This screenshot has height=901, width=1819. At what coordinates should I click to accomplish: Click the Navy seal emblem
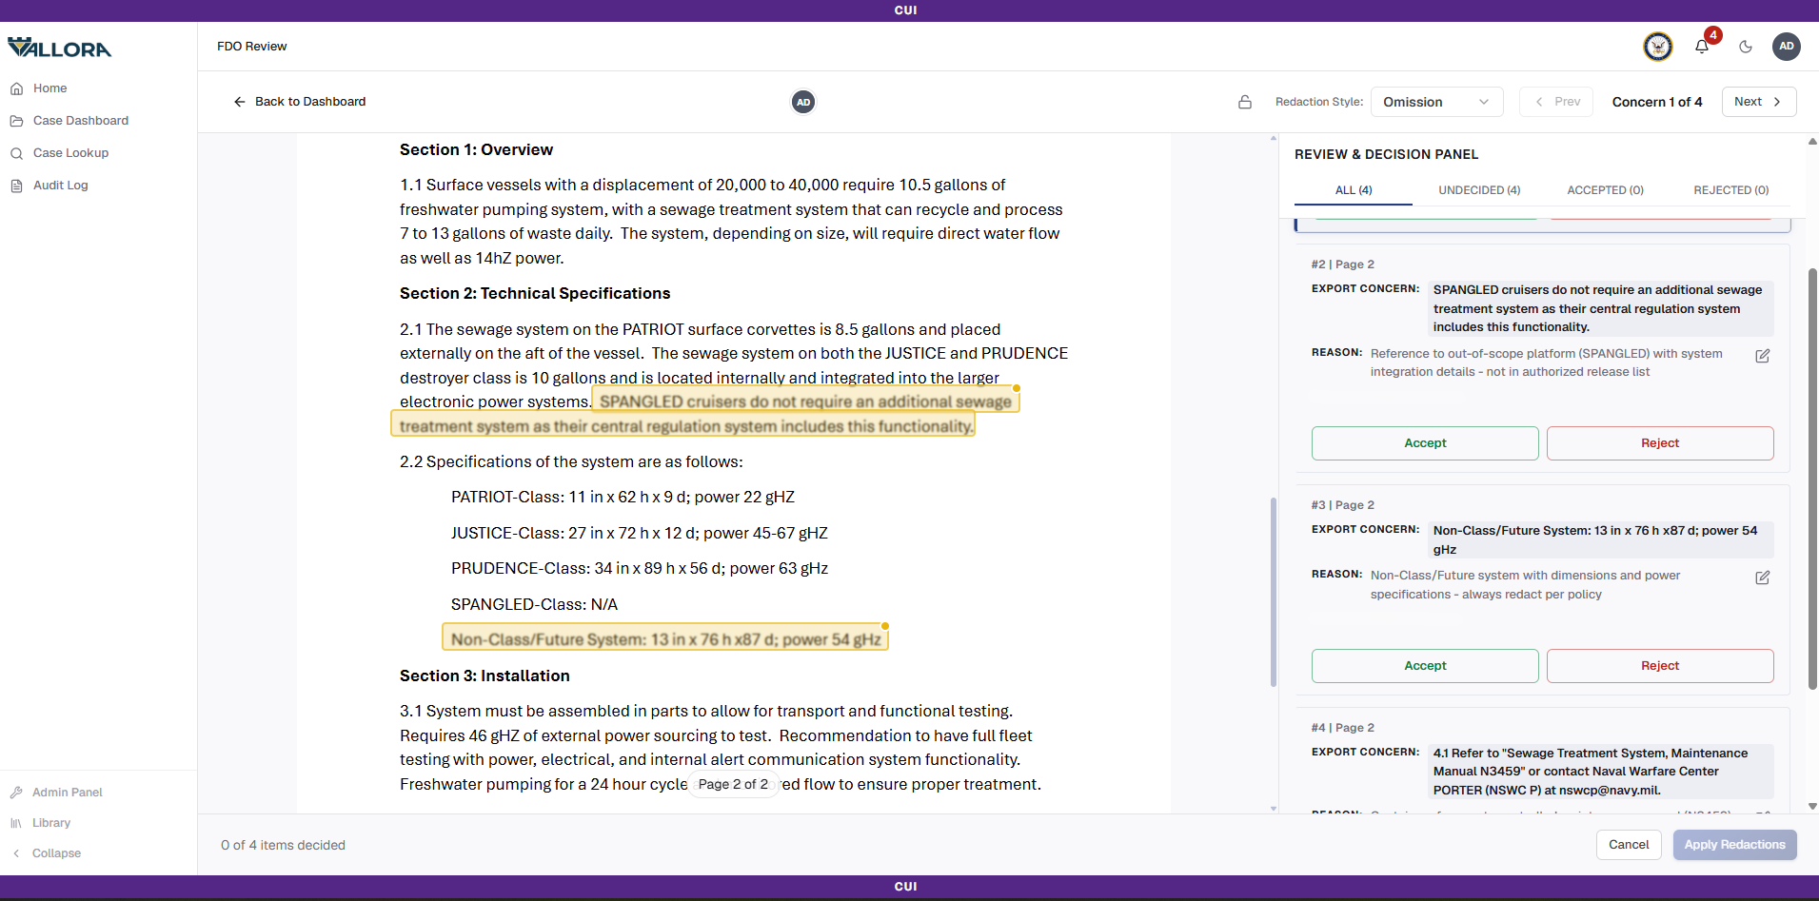(x=1658, y=47)
